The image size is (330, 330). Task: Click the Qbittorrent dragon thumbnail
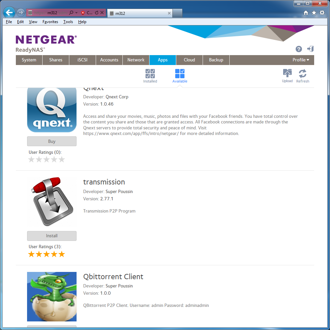point(52,297)
